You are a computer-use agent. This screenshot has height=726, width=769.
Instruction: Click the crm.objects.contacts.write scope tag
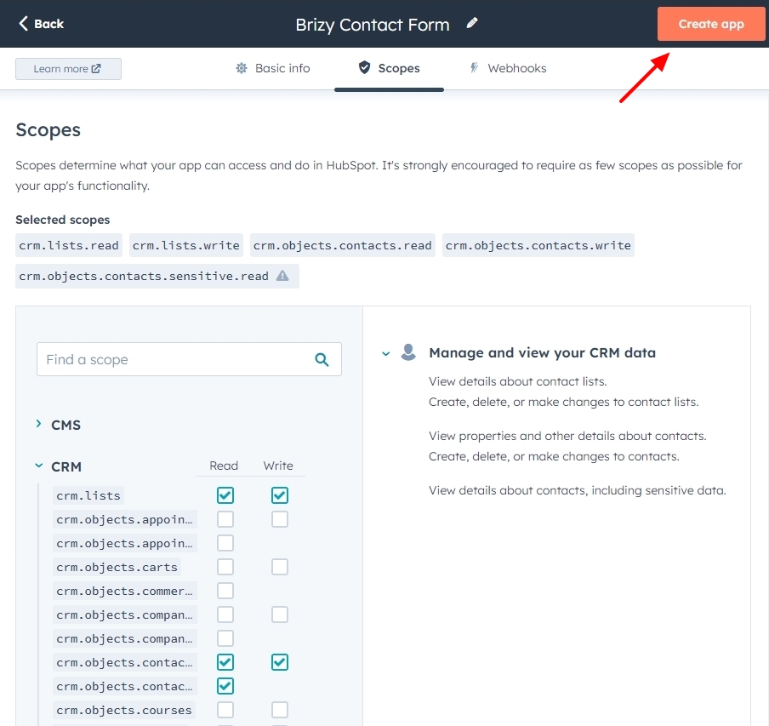point(538,245)
